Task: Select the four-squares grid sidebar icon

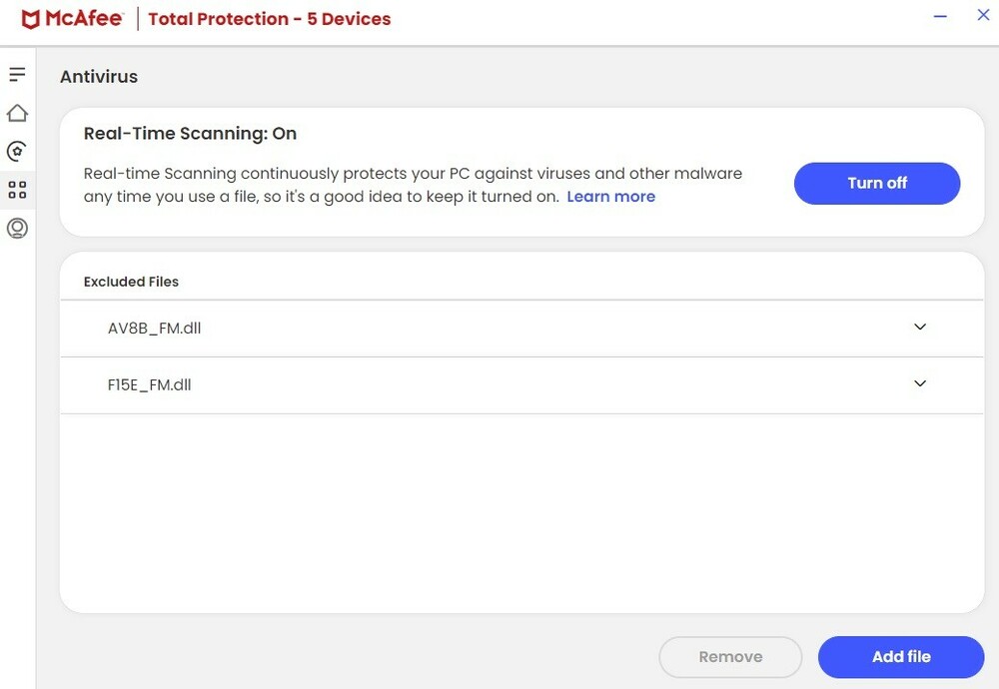Action: [17, 189]
